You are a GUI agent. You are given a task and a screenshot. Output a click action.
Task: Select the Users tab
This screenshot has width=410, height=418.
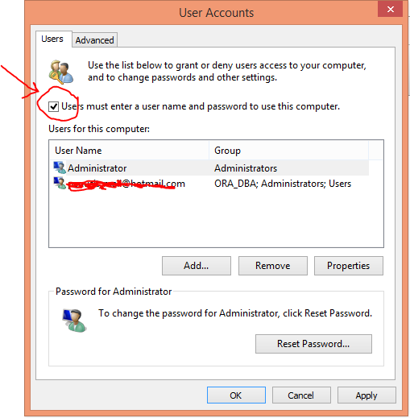click(52, 39)
